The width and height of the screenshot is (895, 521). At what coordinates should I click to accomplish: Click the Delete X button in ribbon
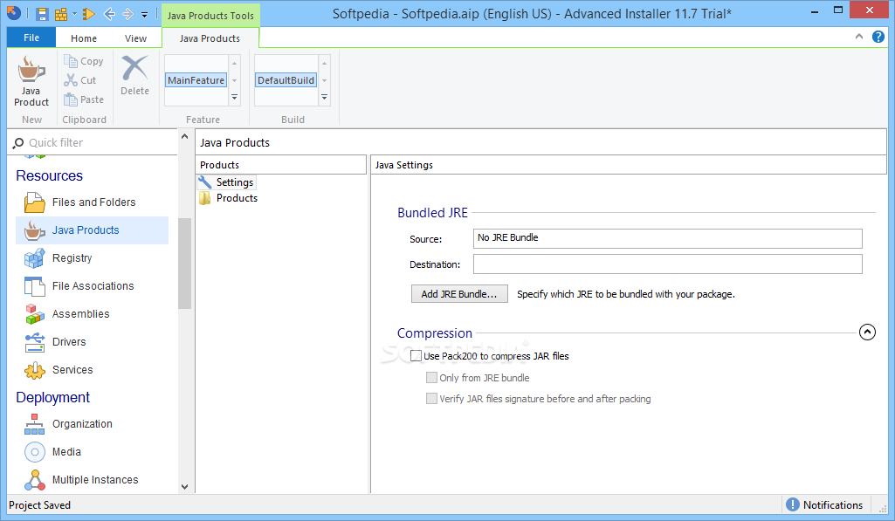(134, 75)
